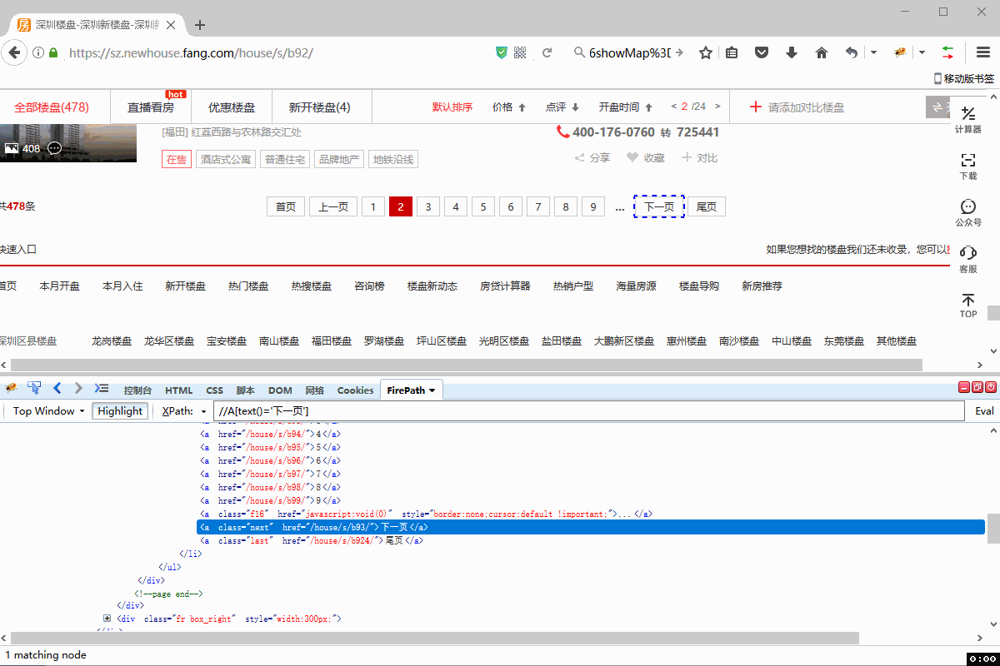Open the downloads arrow icon
The width and height of the screenshot is (1000, 666).
pos(792,52)
